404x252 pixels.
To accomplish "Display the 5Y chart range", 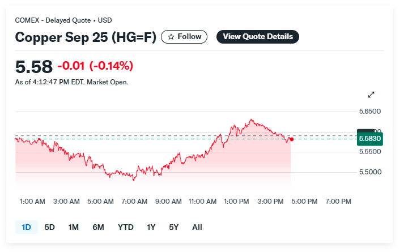I will point(173,227).
